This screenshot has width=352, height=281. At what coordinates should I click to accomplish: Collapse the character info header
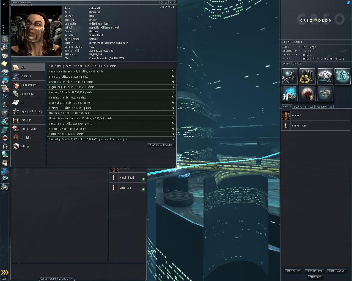point(167,7)
